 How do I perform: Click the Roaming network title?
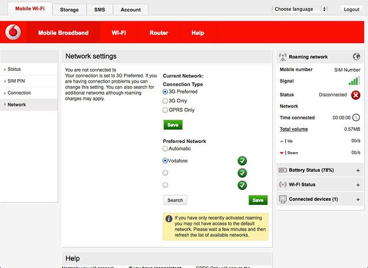[308, 57]
